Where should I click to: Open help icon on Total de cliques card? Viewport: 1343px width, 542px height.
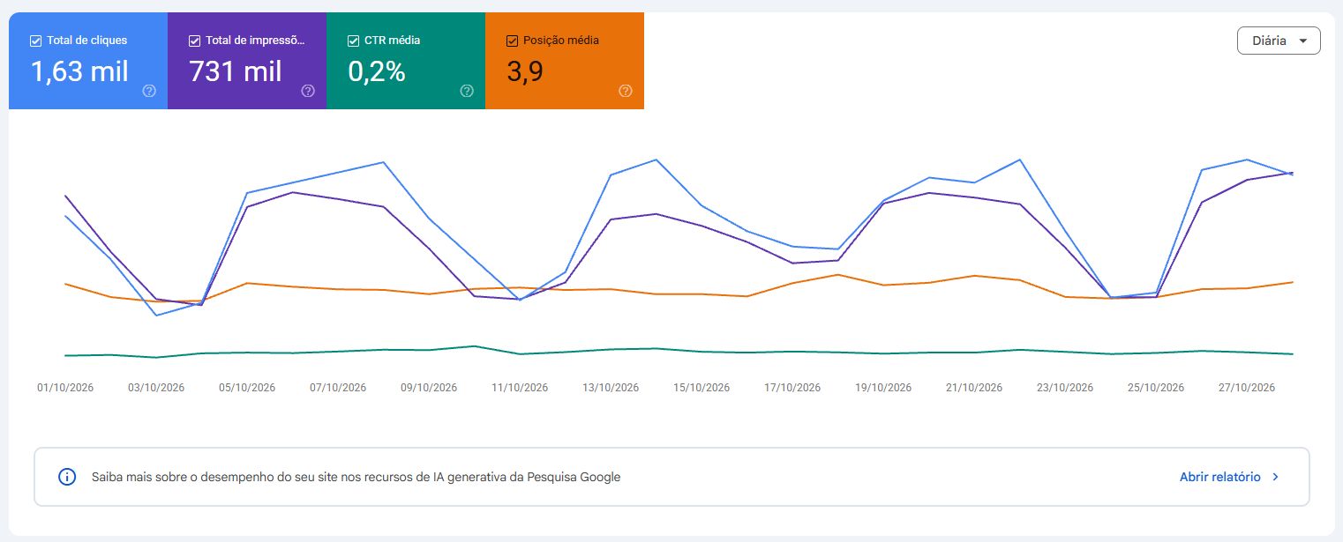pyautogui.click(x=149, y=91)
